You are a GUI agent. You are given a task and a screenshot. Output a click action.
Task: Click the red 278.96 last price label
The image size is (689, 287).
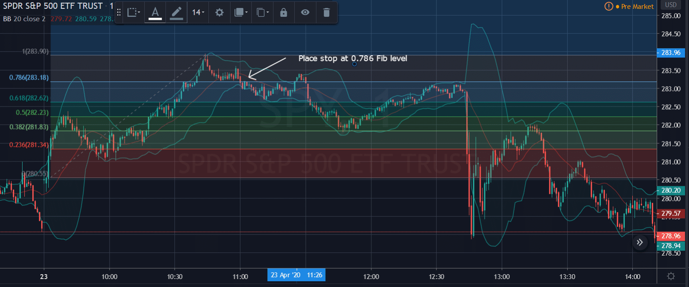[671, 236]
